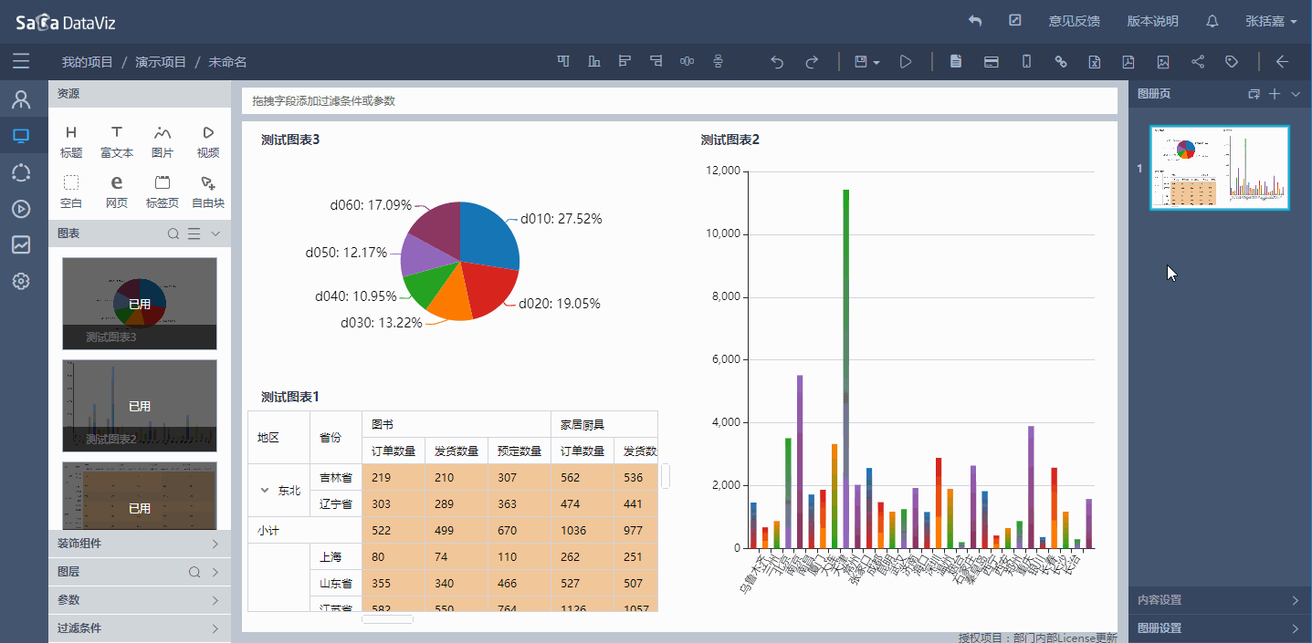Open the 张括嘉 user account dropdown
The width and height of the screenshot is (1312, 643).
[1271, 21]
